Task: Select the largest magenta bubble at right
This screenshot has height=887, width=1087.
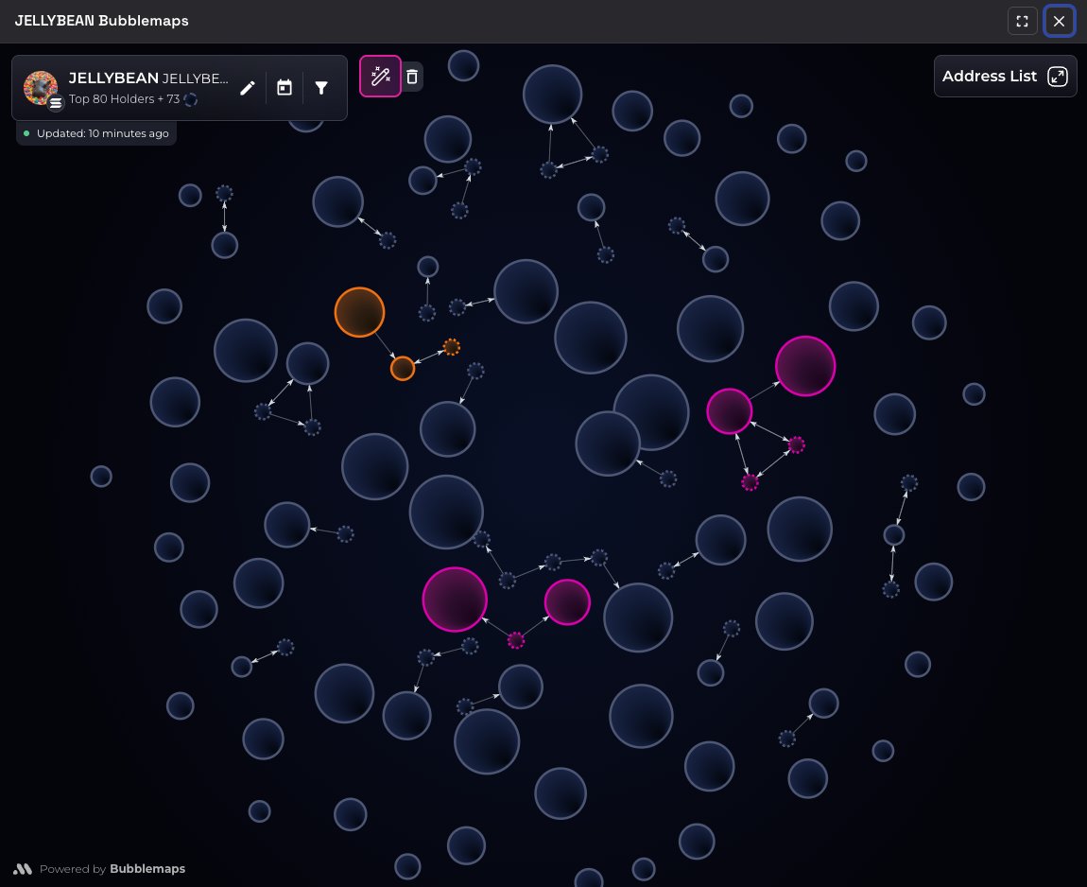Action: point(804,366)
